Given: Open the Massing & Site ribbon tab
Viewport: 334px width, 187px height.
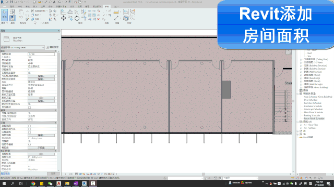Looking at the screenshot, I should coord(61,7).
